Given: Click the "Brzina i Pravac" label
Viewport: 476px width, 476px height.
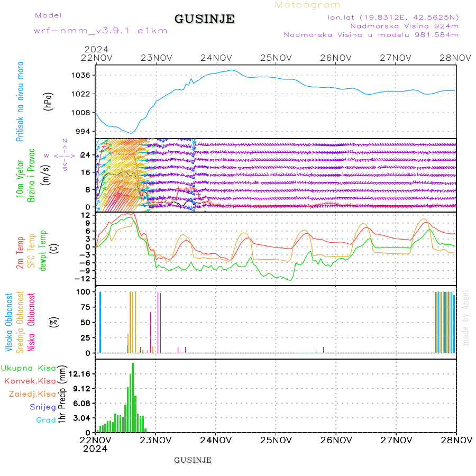Looking at the screenshot, I should pyautogui.click(x=31, y=175).
